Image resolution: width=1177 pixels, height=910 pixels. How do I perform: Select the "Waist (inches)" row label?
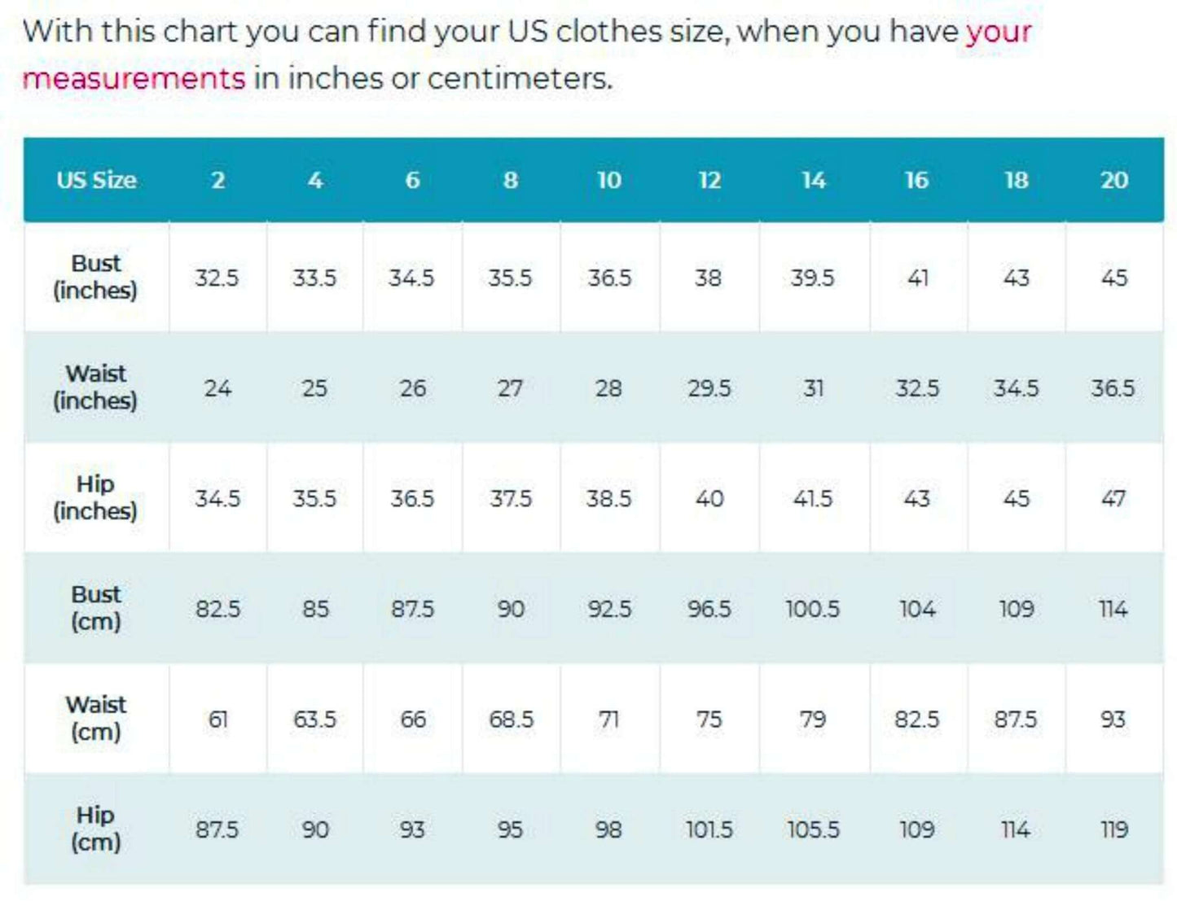point(96,387)
